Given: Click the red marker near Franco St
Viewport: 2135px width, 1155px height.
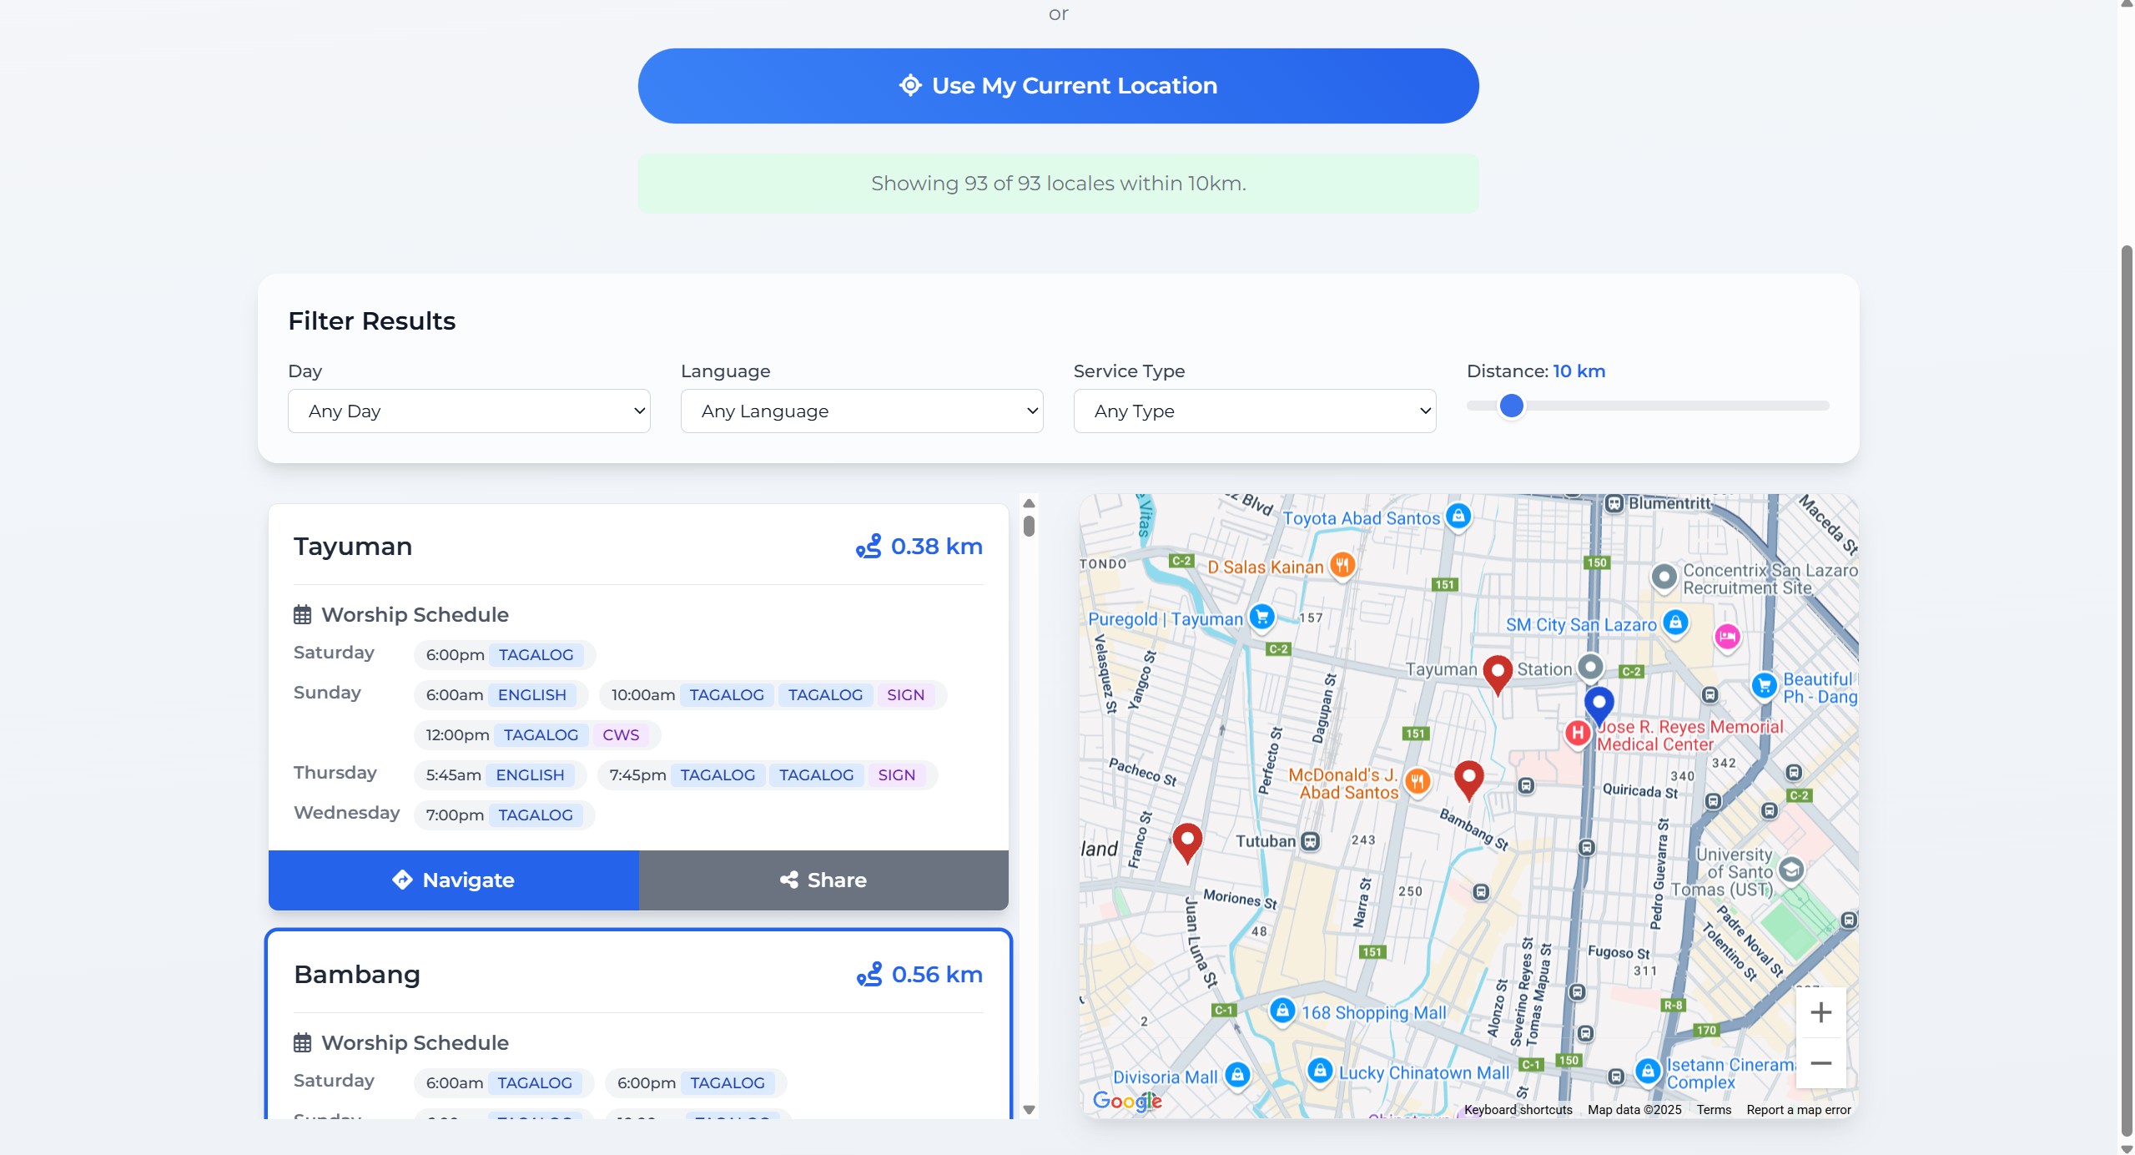Looking at the screenshot, I should coord(1186,840).
